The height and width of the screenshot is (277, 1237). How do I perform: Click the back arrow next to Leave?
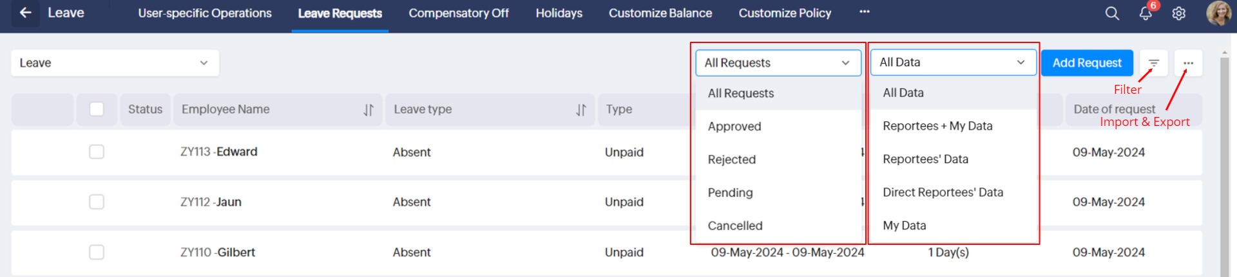(x=25, y=13)
